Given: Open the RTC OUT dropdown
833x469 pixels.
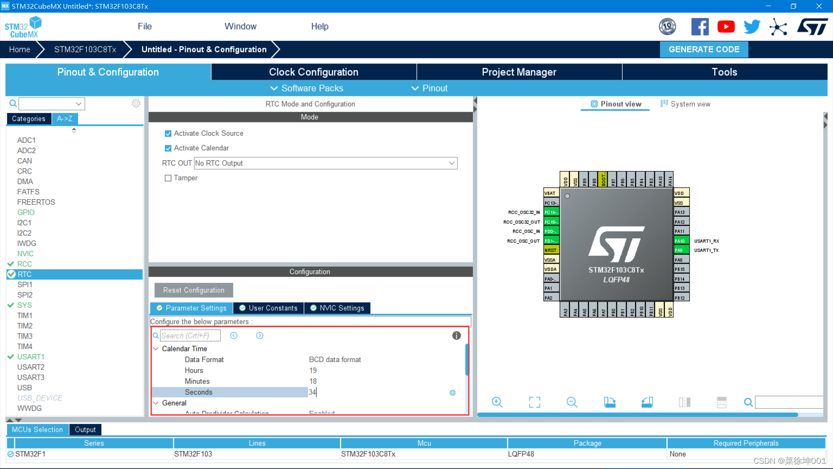Looking at the screenshot, I should (326, 163).
